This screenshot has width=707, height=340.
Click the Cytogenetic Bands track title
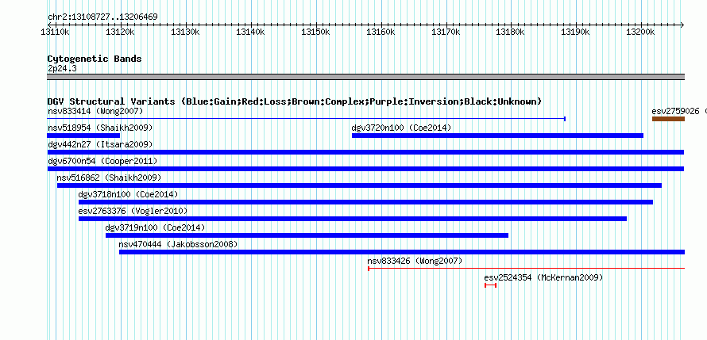point(95,59)
